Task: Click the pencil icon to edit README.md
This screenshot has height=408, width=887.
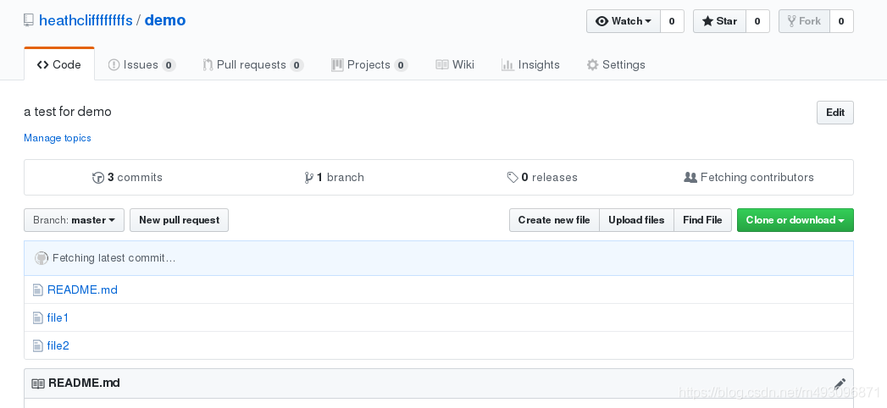Action: point(840,383)
